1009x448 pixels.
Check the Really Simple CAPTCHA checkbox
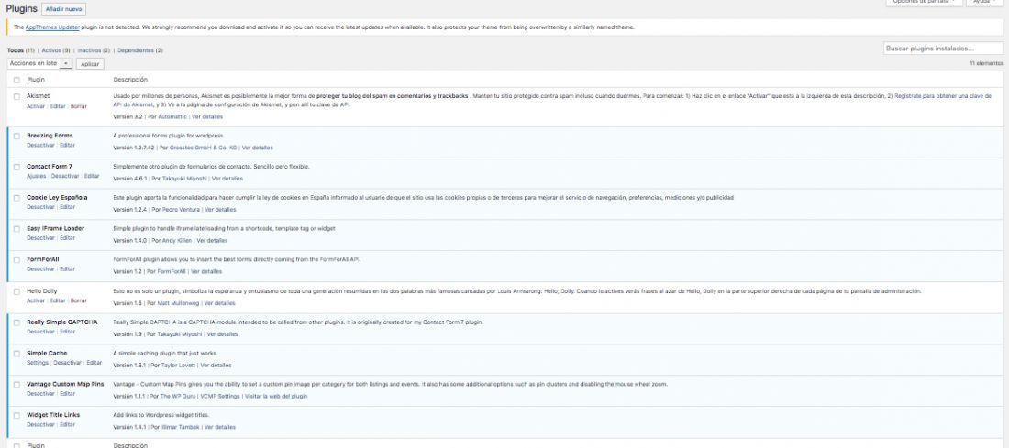[x=17, y=322]
